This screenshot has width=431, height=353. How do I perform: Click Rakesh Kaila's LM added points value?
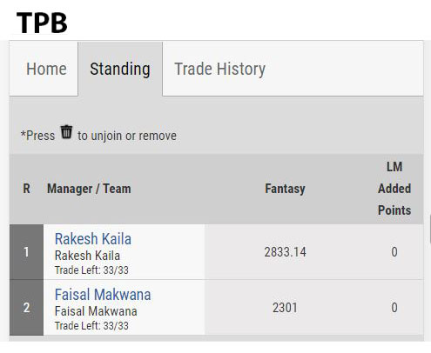tap(394, 252)
